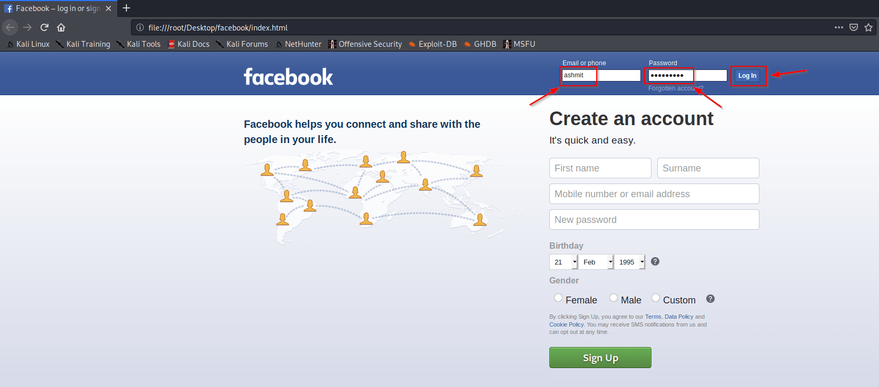Screen dimensions: 879x387
Task: Open Kali Linux bookmark
Action: click(x=28, y=44)
